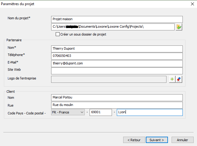
Task: Enable 'Créer un sous dossier de projet' checkbox
Action: tap(58, 34)
